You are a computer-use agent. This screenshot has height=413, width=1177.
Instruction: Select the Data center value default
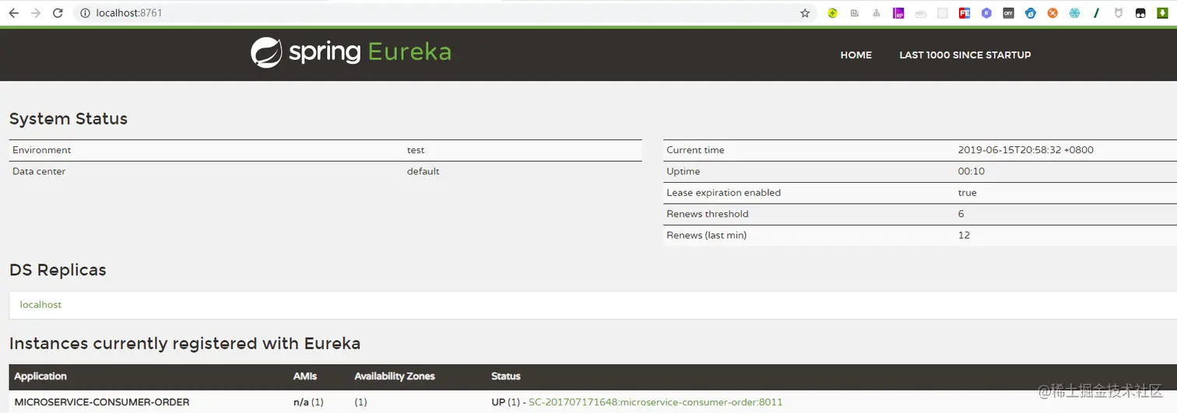click(423, 171)
